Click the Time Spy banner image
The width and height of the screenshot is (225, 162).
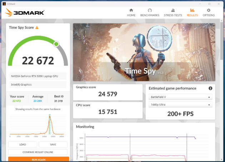click(144, 52)
